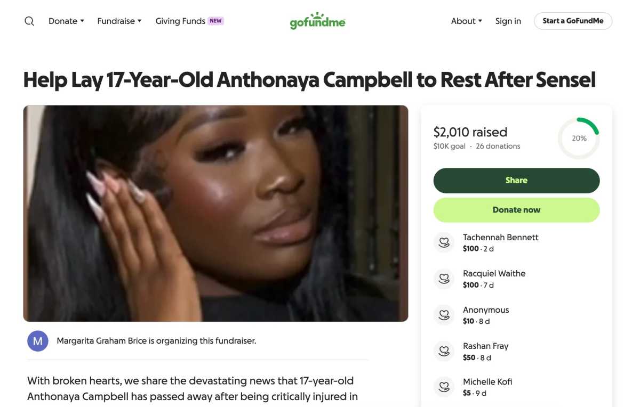
Task: Select donation icon beside Anonymous donor
Action: point(444,315)
